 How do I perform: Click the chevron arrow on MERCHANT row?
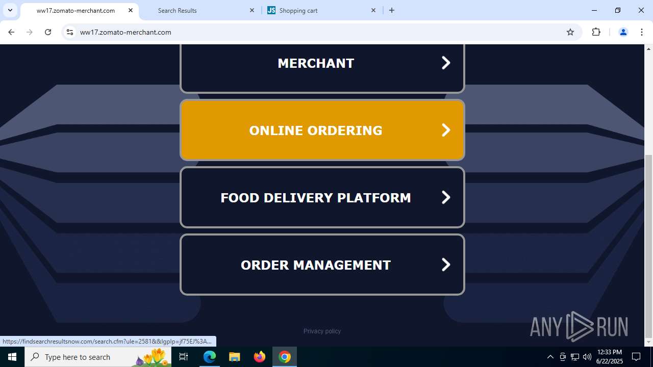(446, 63)
